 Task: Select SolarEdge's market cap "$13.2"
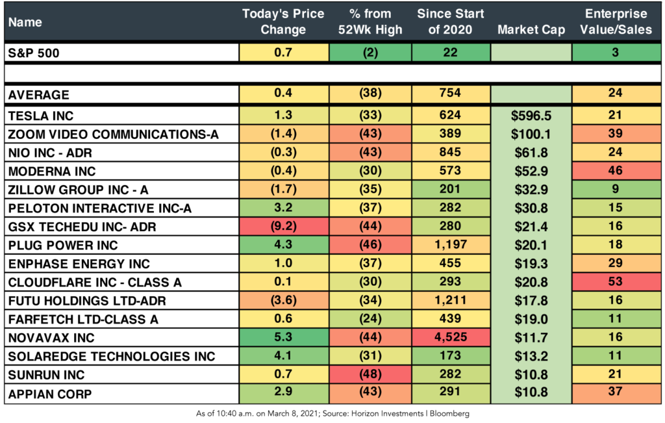tap(531, 356)
